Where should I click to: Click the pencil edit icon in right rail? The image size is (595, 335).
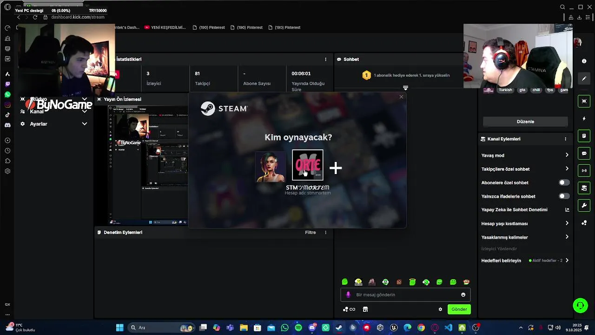pyautogui.click(x=584, y=79)
